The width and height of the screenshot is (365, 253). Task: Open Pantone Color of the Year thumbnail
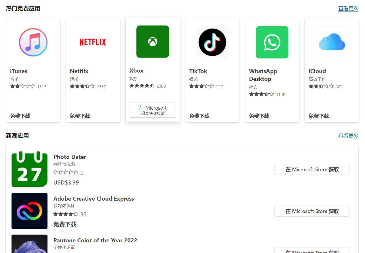click(29, 244)
